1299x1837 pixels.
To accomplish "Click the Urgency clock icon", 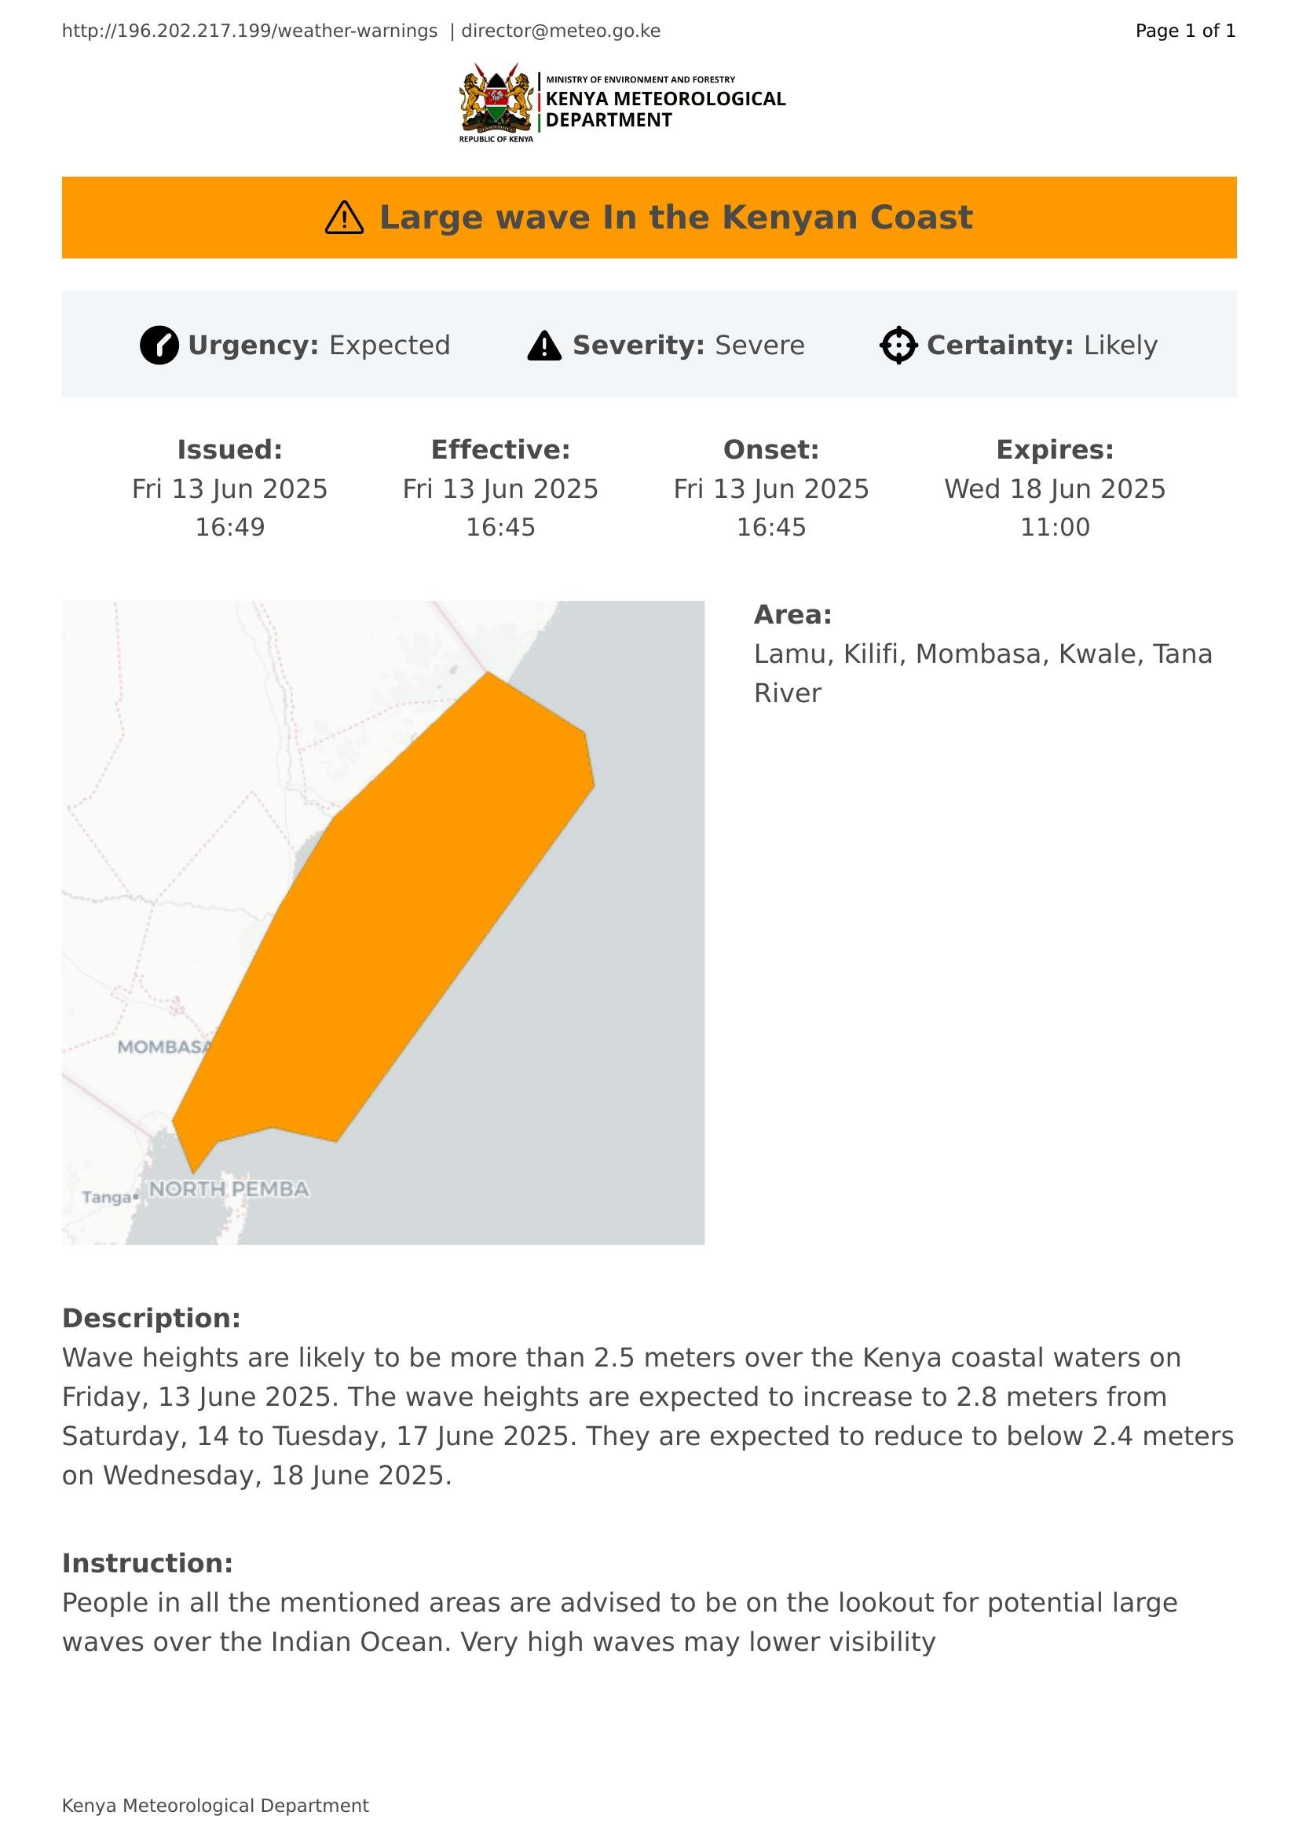I will tap(159, 346).
